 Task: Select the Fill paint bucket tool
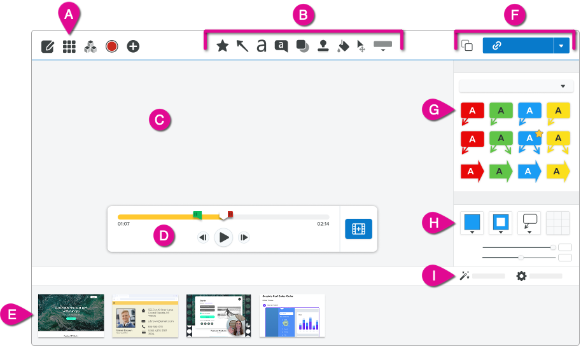coord(343,46)
